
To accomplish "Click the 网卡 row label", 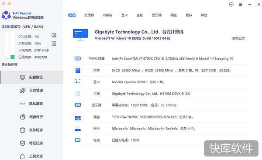I will point(97,129).
